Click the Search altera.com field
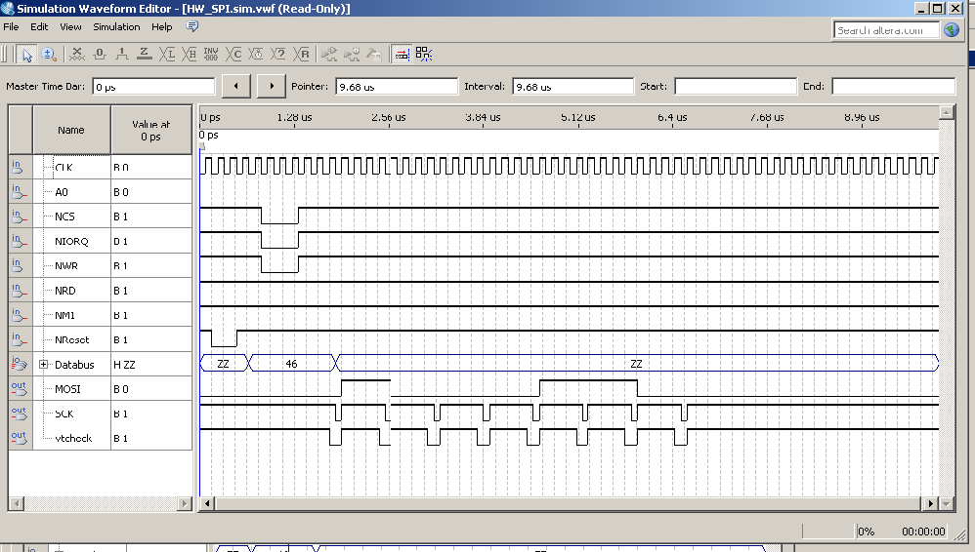This screenshot has width=975, height=552. click(x=886, y=30)
